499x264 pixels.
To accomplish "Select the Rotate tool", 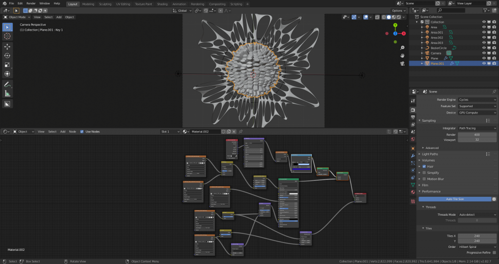I will coord(7,56).
